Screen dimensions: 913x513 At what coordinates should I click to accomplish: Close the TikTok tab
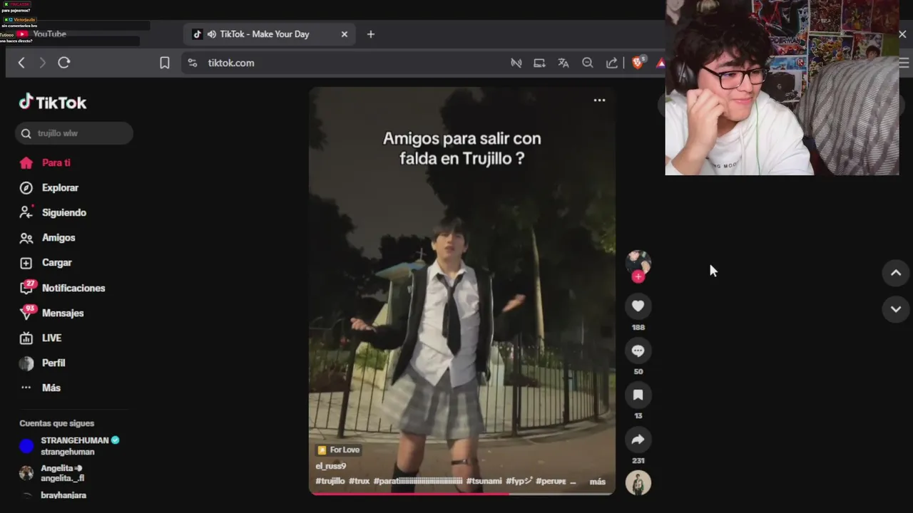345,34
